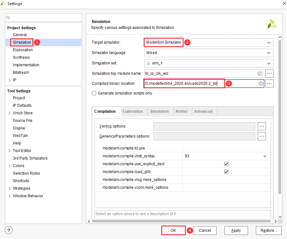Click the vertical scrollbar in Simulation panel
The image size is (287, 239).
280,117
